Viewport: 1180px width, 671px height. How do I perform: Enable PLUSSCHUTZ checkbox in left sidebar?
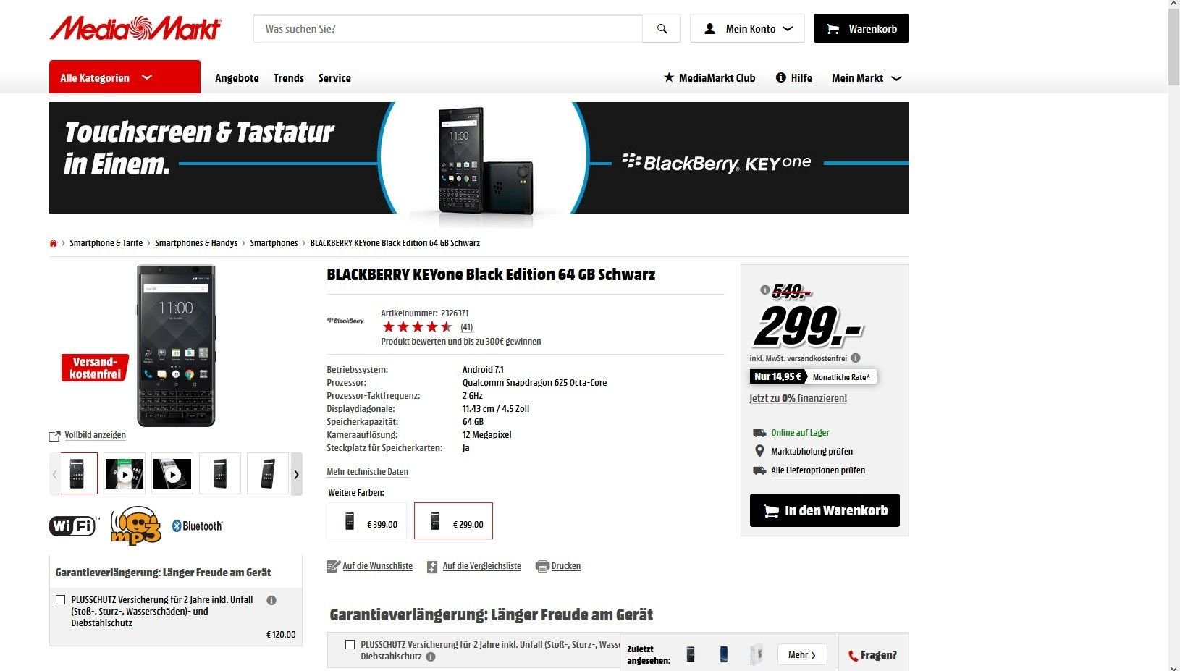(61, 600)
